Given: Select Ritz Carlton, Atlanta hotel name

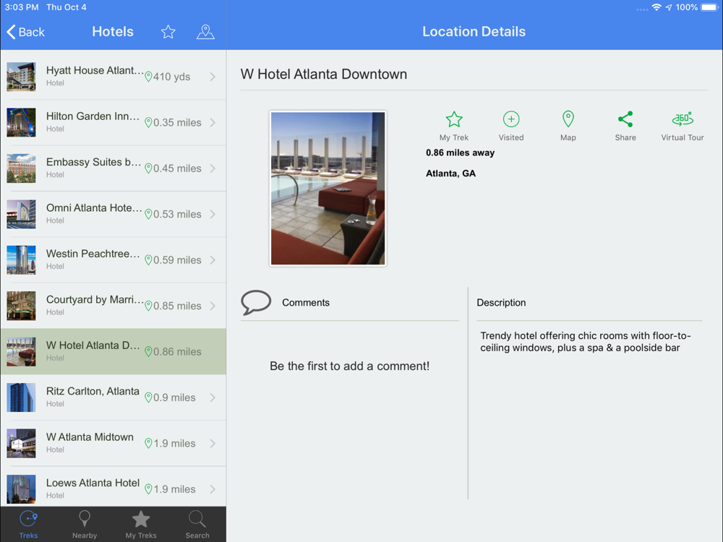Looking at the screenshot, I should [x=93, y=391].
